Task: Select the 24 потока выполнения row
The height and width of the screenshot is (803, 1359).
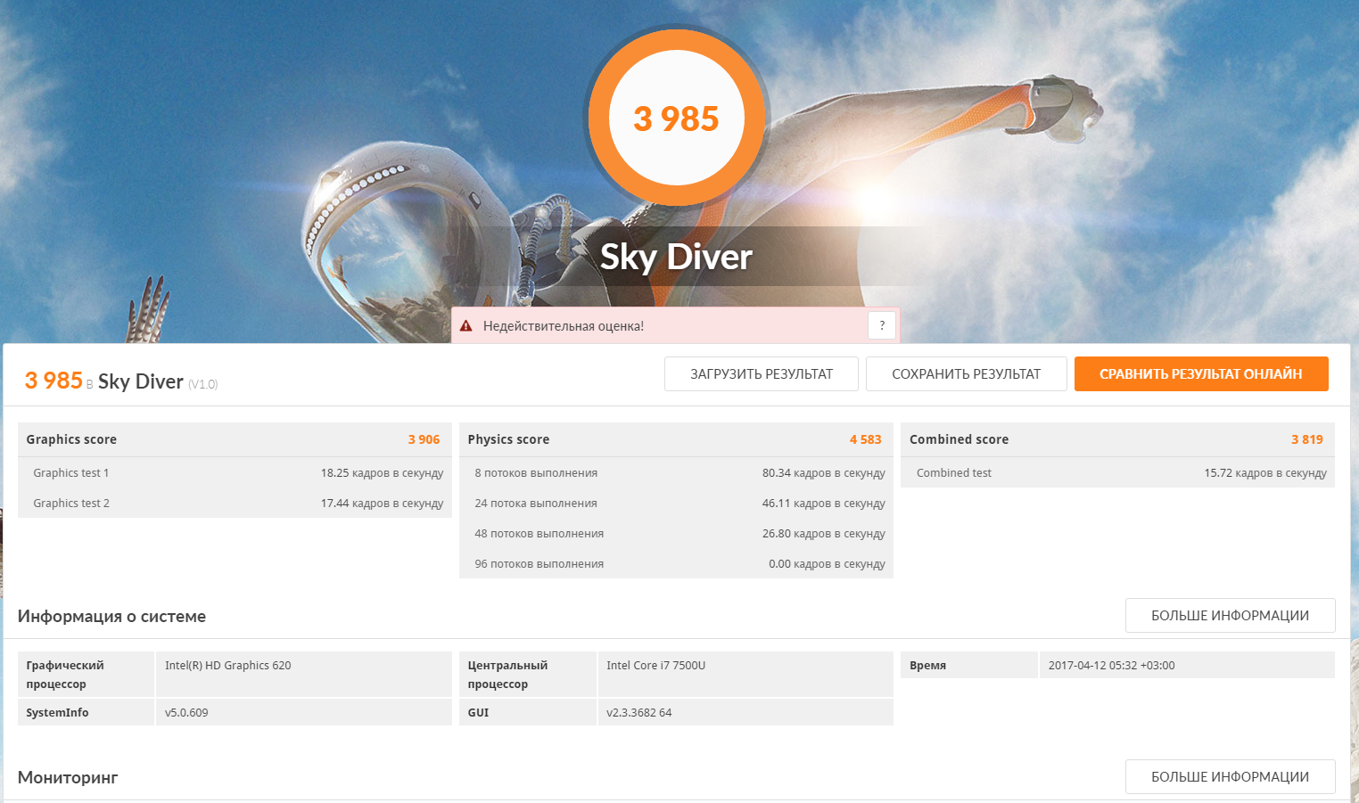Action: pos(676,504)
